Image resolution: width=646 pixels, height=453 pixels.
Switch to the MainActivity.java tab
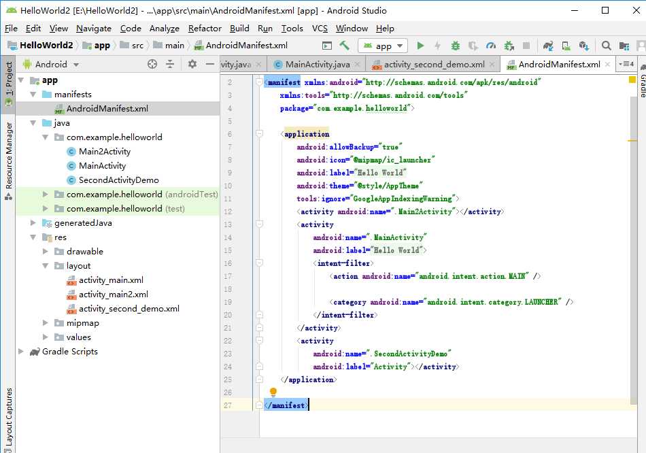click(x=318, y=65)
